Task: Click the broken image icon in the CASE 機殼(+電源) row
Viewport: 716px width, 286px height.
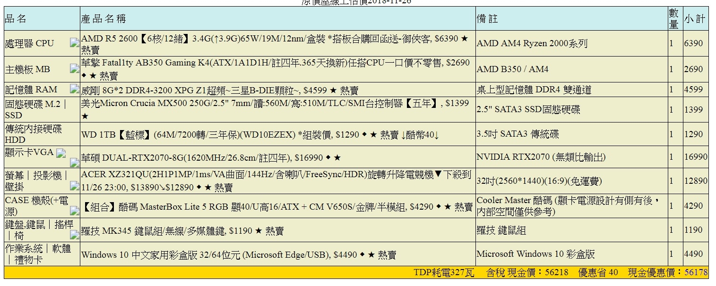Action: coord(74,211)
